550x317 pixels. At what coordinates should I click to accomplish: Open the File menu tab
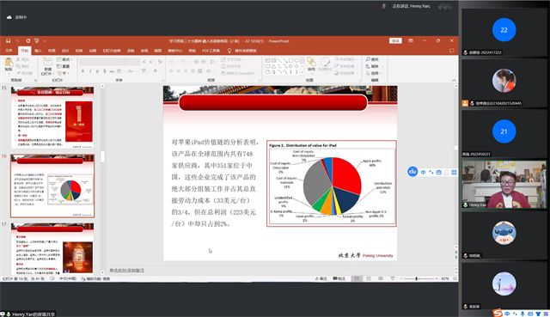(9, 51)
